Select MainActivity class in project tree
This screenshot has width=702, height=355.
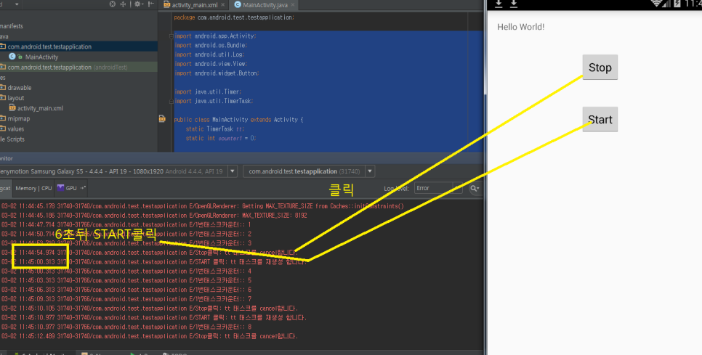[41, 57]
